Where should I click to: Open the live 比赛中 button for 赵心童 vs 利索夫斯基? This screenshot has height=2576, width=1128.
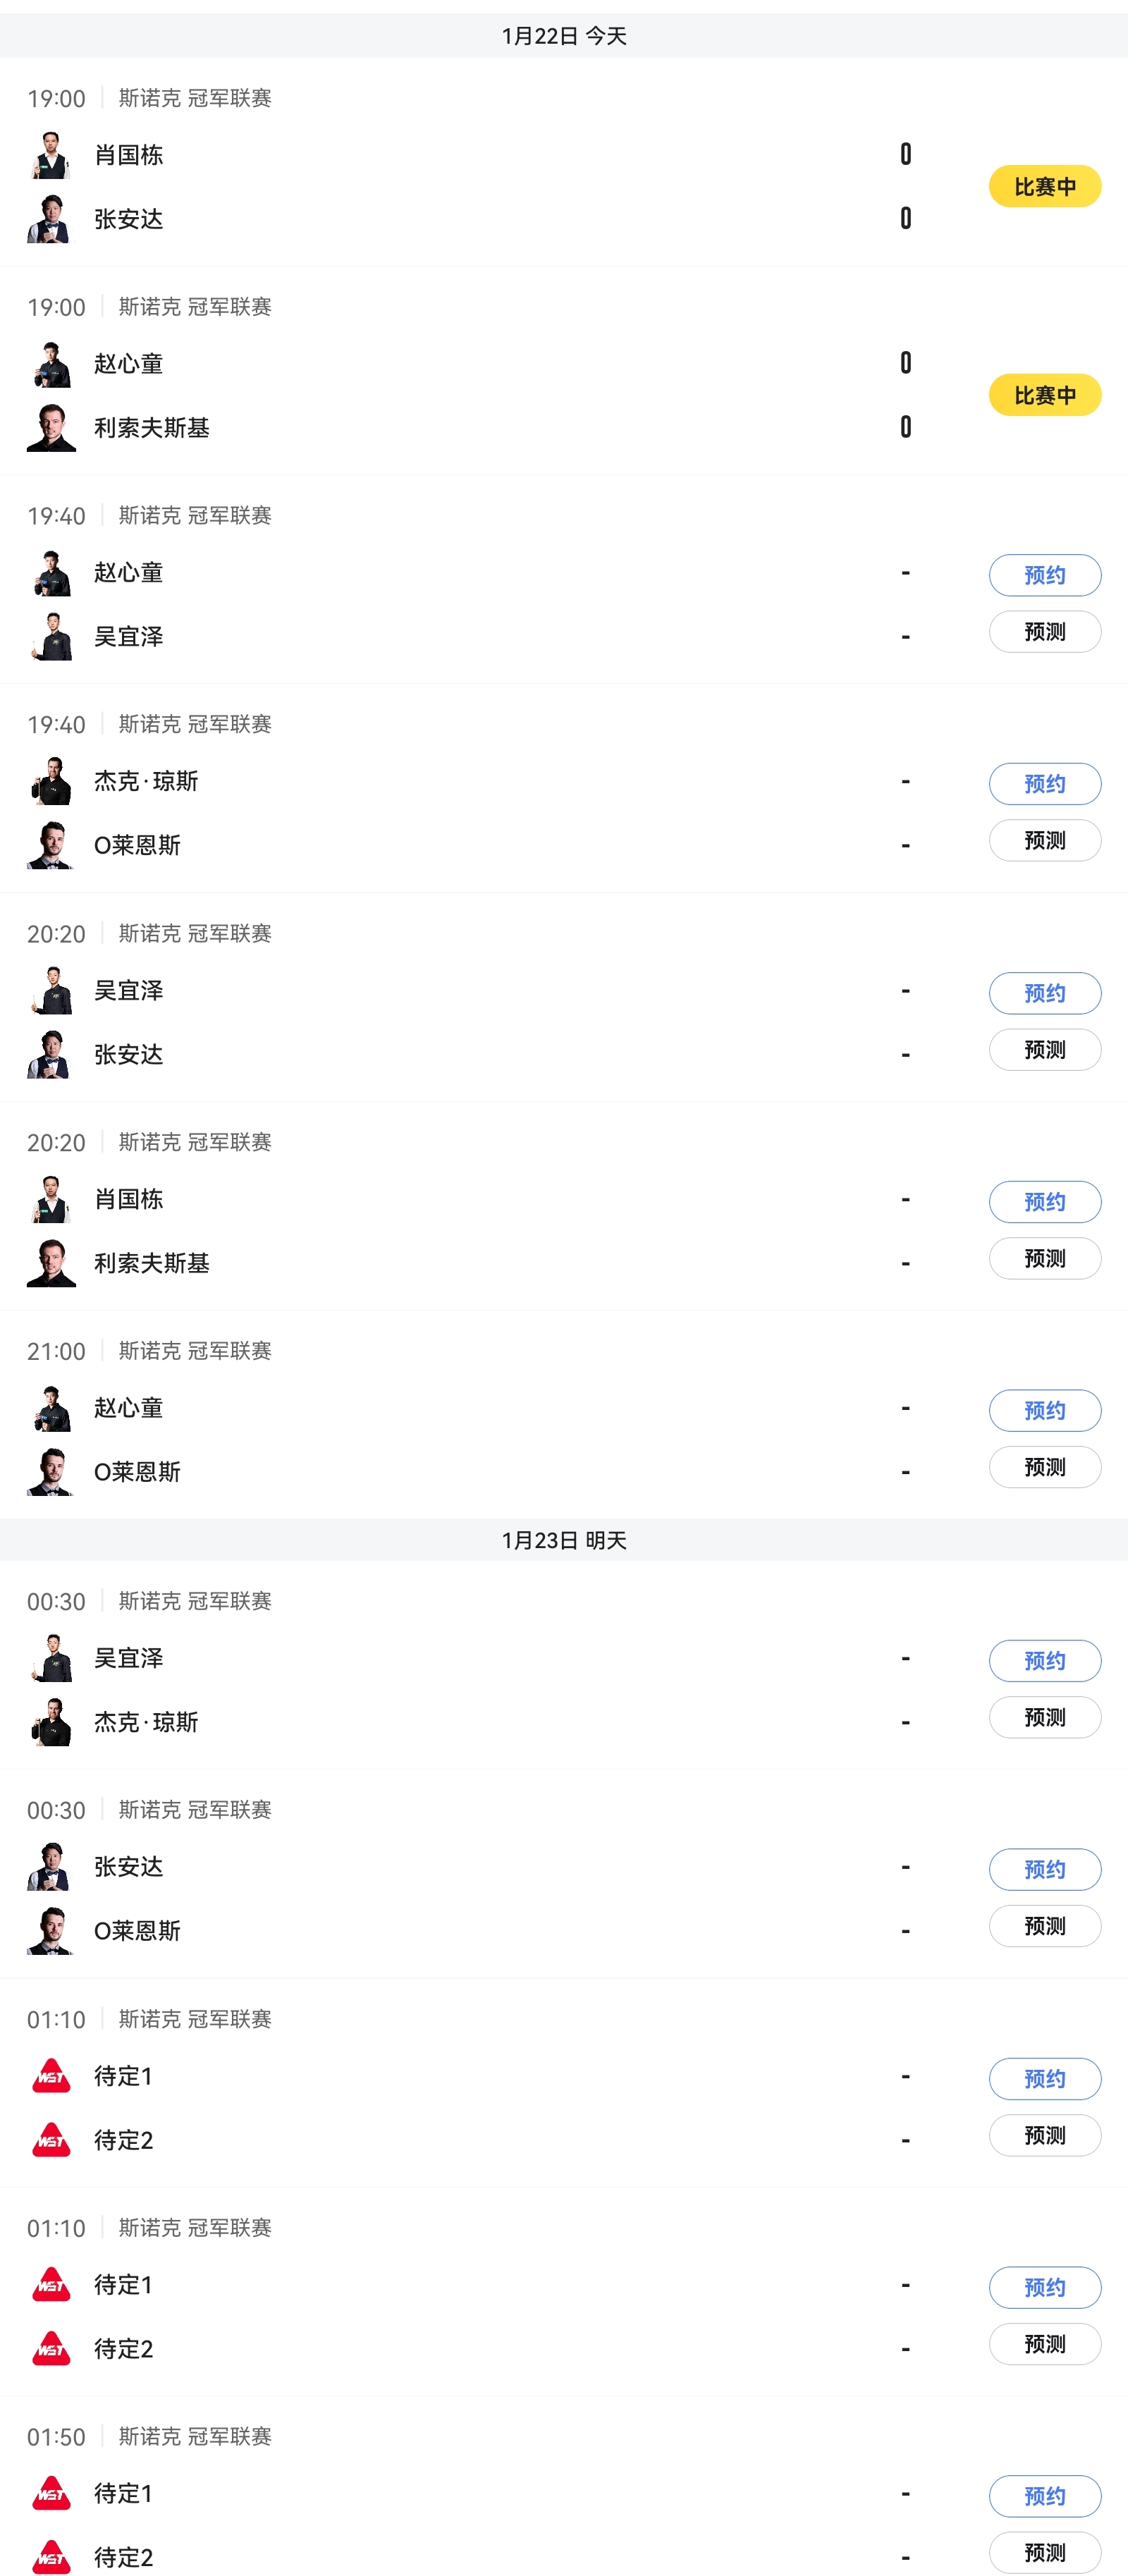tap(1044, 395)
